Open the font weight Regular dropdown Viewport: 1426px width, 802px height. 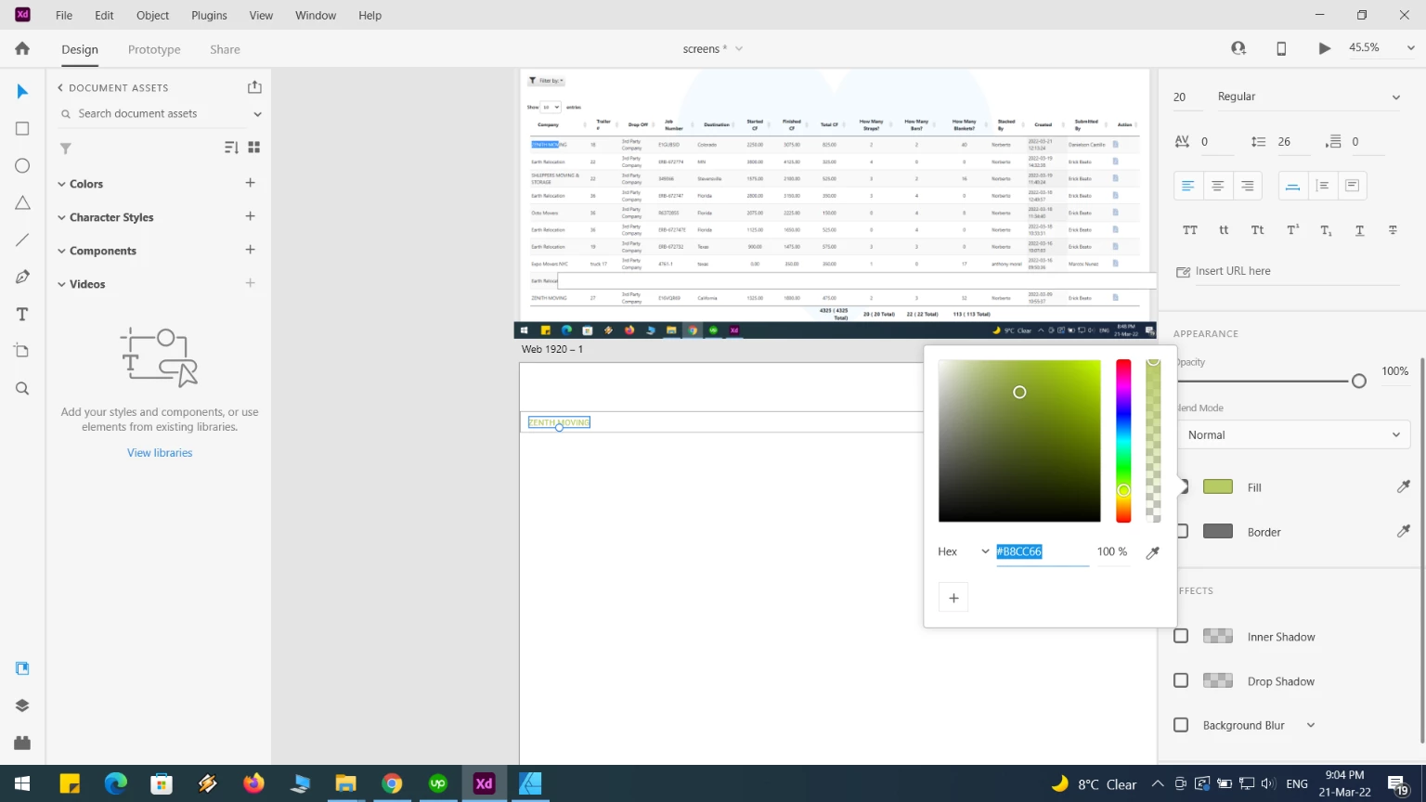(1309, 97)
